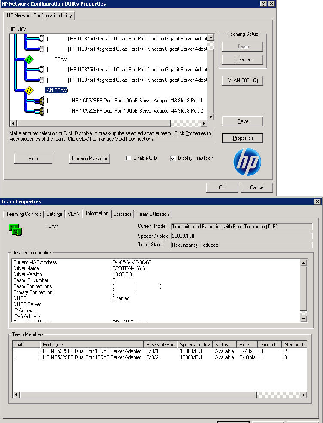Click down arrow of Detailed Information scrollbar
The height and width of the screenshot is (423, 323).
(303, 319)
